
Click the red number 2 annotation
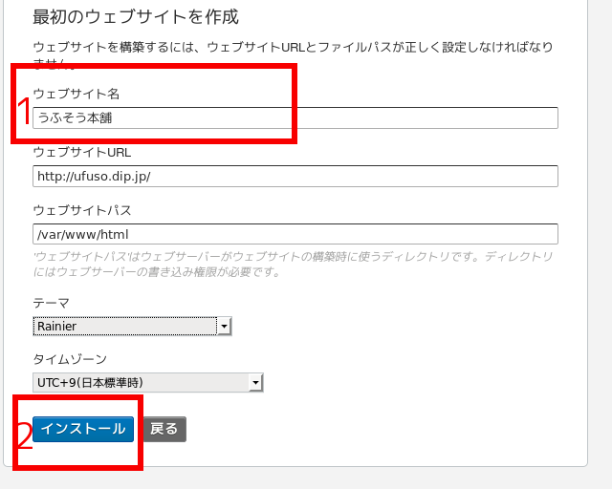pyautogui.click(x=25, y=436)
